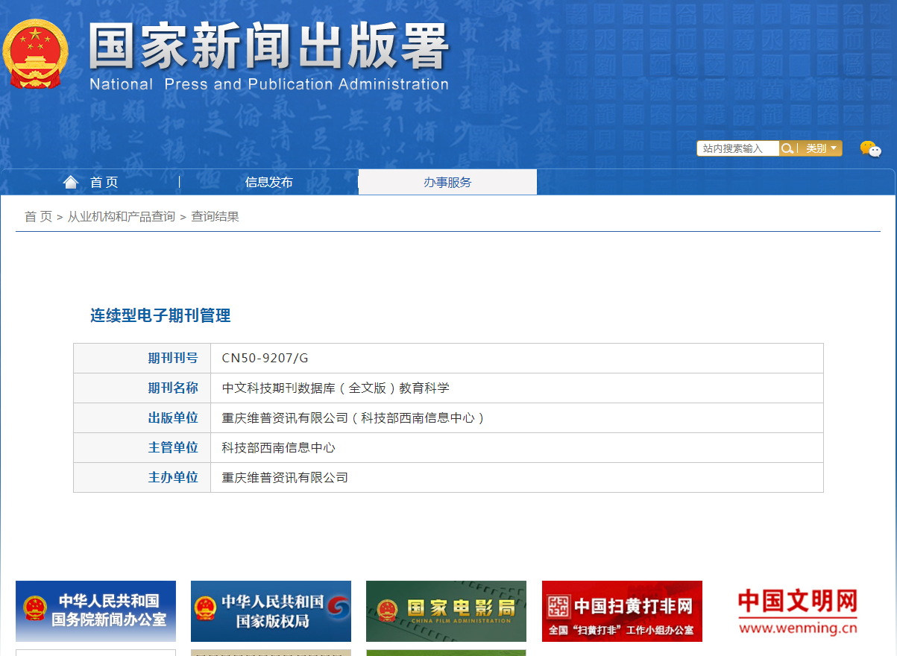Open the 从业机构和产品查询 breadcrumb link

pyautogui.click(x=122, y=217)
